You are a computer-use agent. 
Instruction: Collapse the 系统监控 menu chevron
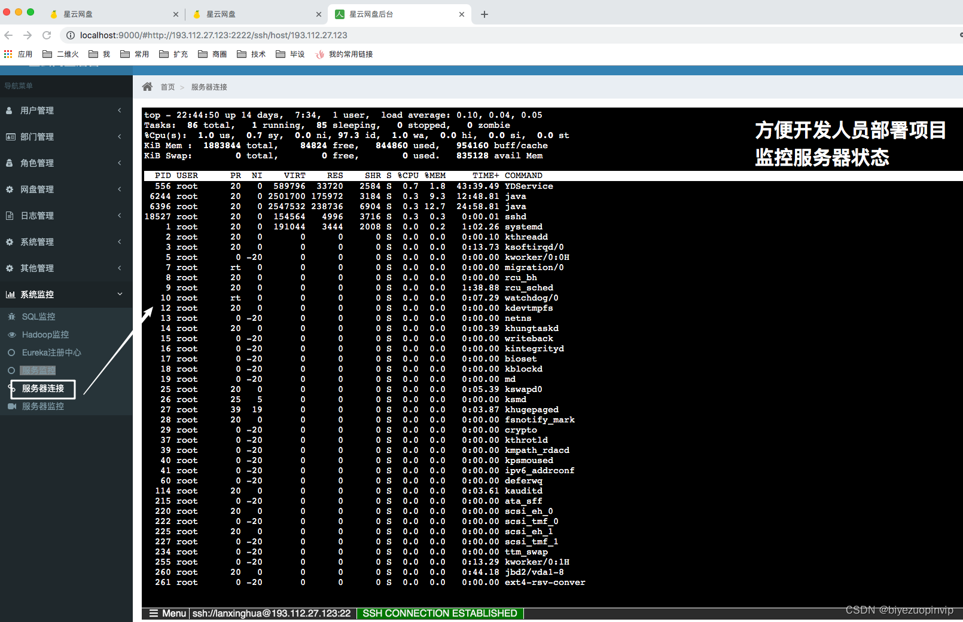[120, 294]
